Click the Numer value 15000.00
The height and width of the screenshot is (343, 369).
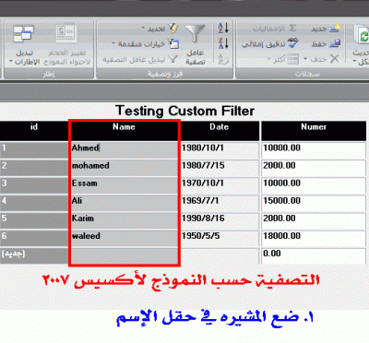click(314, 203)
